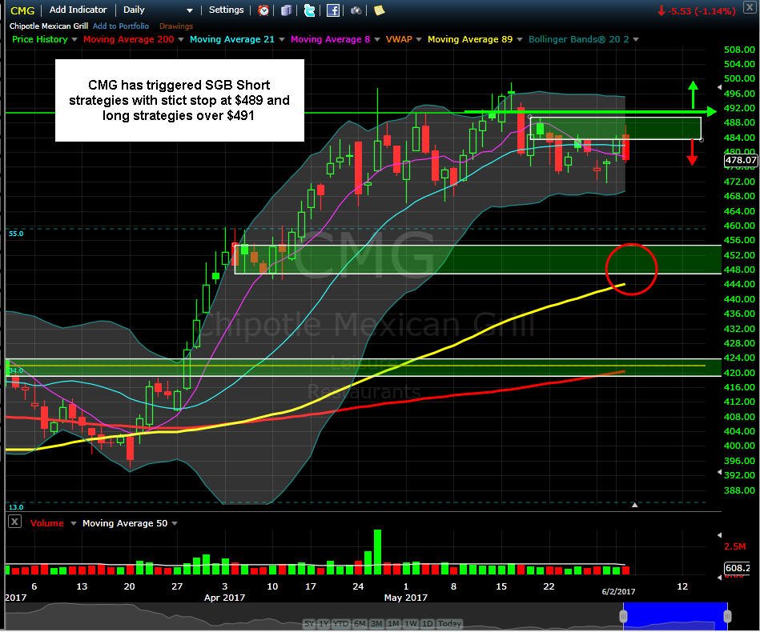Image resolution: width=760 pixels, height=632 pixels.
Task: Select the Volume indicator label
Action: (47, 523)
